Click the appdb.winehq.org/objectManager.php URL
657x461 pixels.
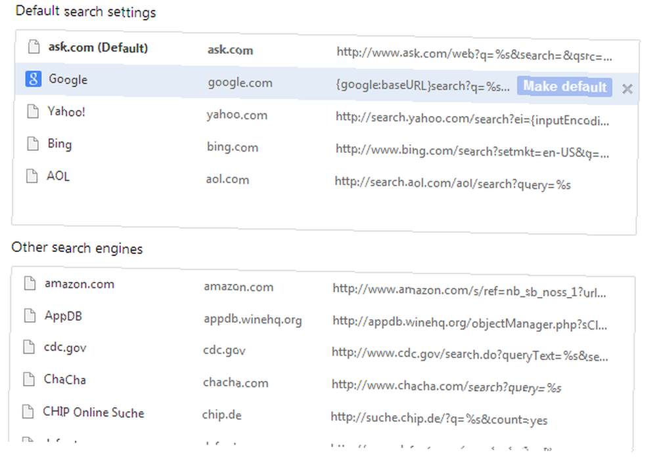click(470, 323)
